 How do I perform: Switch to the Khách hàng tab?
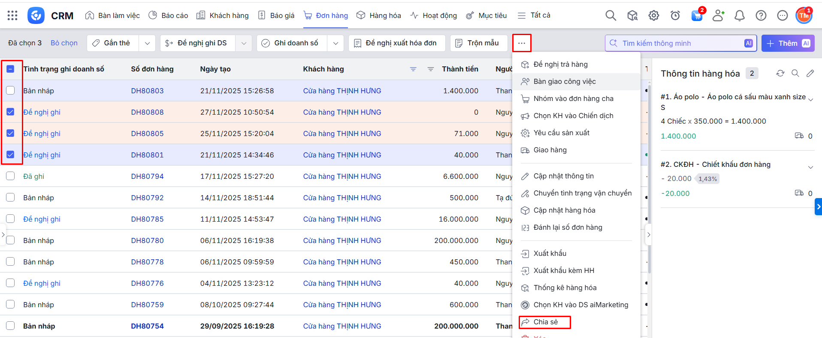pyautogui.click(x=223, y=15)
